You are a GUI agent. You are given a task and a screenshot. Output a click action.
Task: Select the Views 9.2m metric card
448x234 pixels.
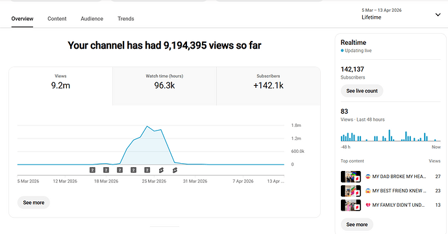click(60, 86)
